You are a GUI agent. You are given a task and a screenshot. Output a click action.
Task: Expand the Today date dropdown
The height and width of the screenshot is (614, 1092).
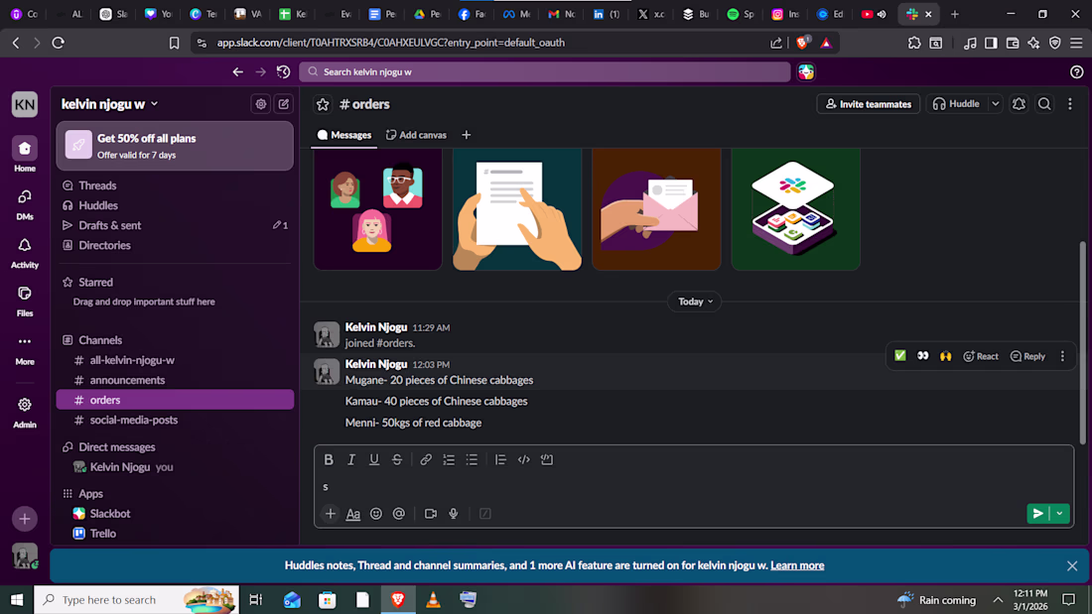[x=695, y=302]
